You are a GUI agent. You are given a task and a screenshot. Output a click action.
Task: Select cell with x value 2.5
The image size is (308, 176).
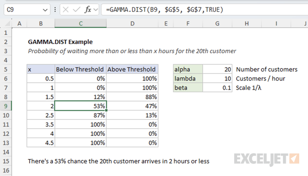[41, 115]
